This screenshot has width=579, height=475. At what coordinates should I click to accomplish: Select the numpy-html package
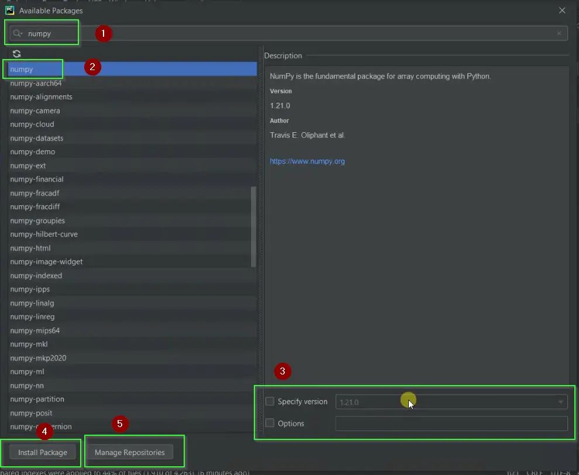coord(132,248)
